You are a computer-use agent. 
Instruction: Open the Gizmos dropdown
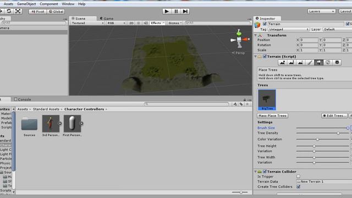[175, 23]
